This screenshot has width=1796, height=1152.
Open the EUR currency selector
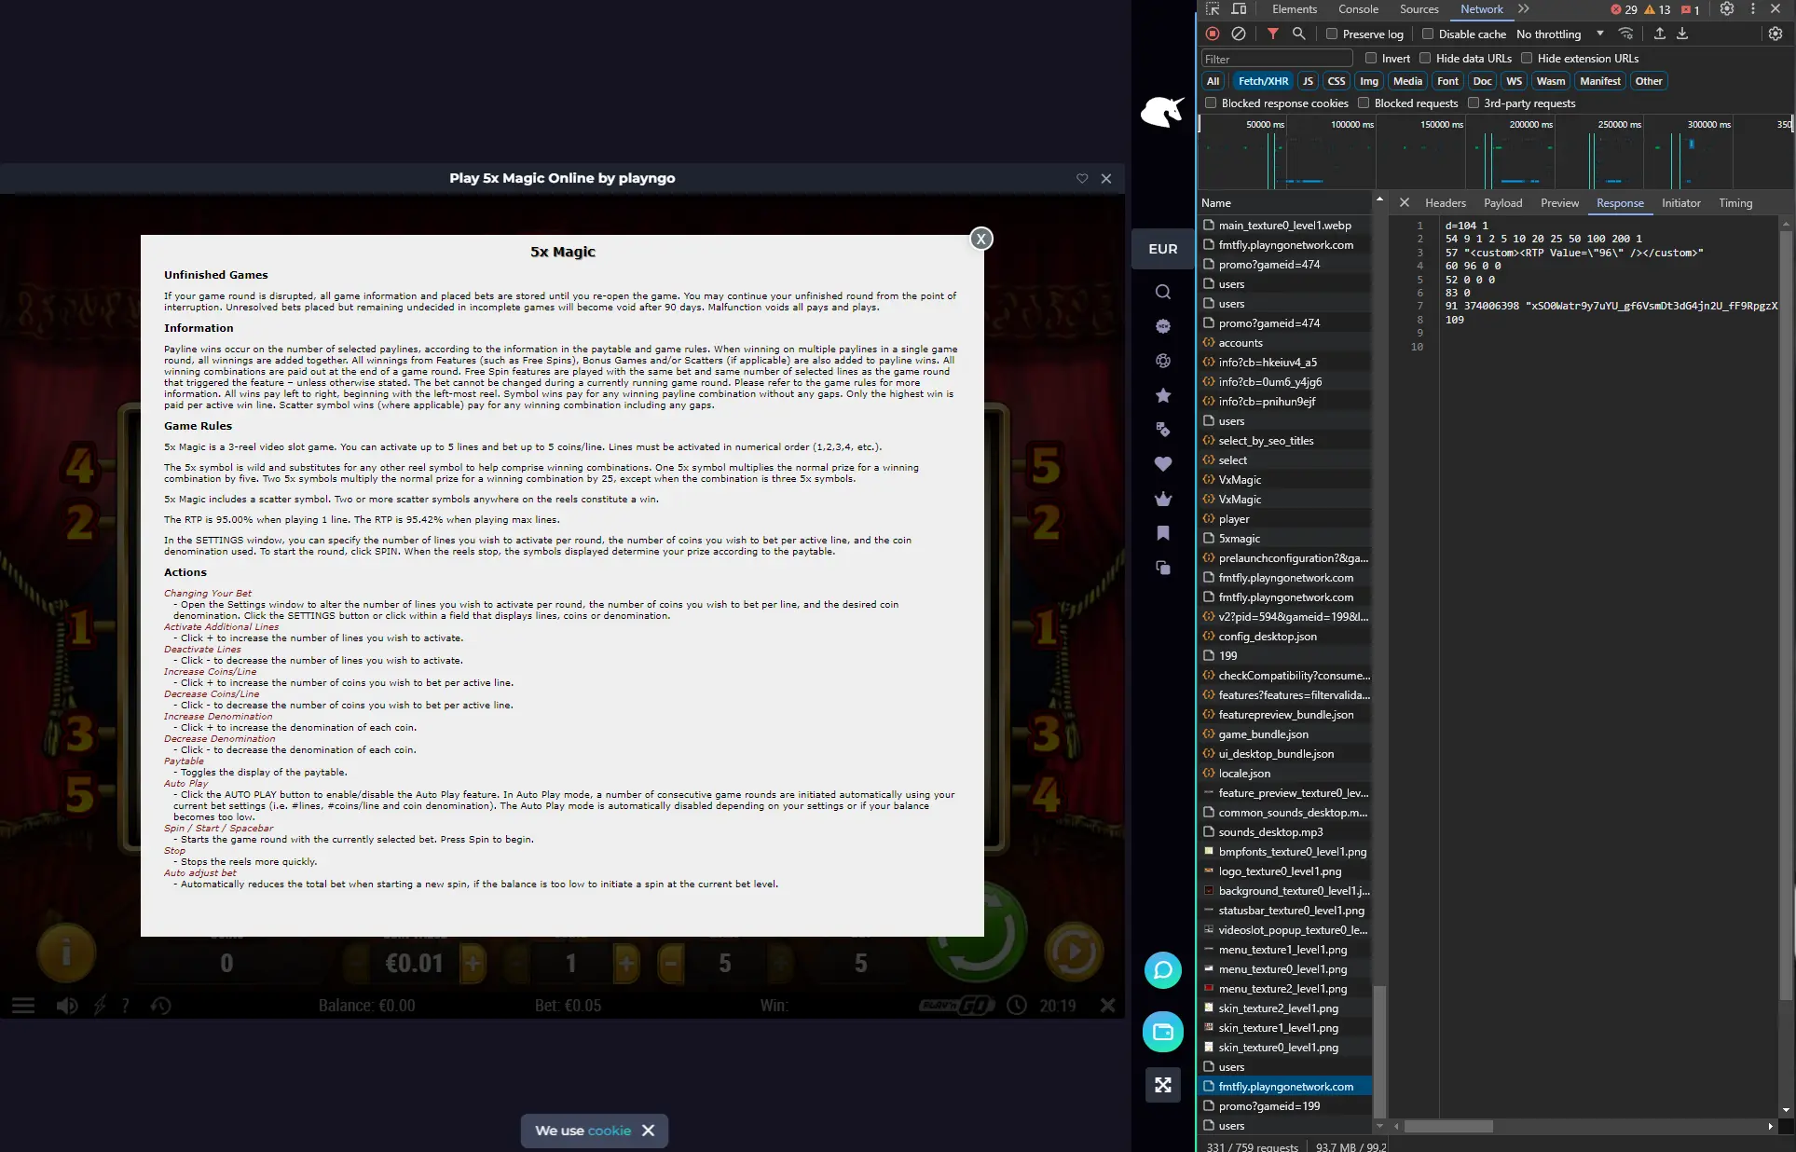point(1163,249)
